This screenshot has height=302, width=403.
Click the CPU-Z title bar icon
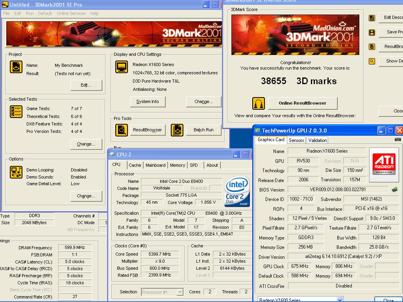click(x=112, y=154)
